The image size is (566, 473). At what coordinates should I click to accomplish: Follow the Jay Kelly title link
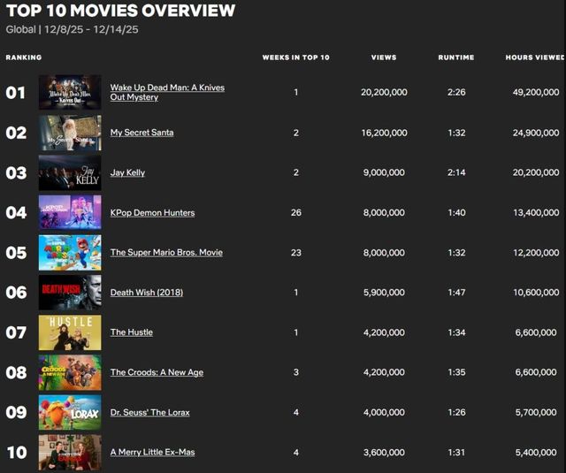pos(127,172)
